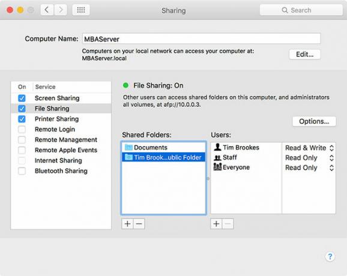Image resolution: width=347 pixels, height=276 pixels.
Task: Open file sharing Options…
Action: pos(314,121)
